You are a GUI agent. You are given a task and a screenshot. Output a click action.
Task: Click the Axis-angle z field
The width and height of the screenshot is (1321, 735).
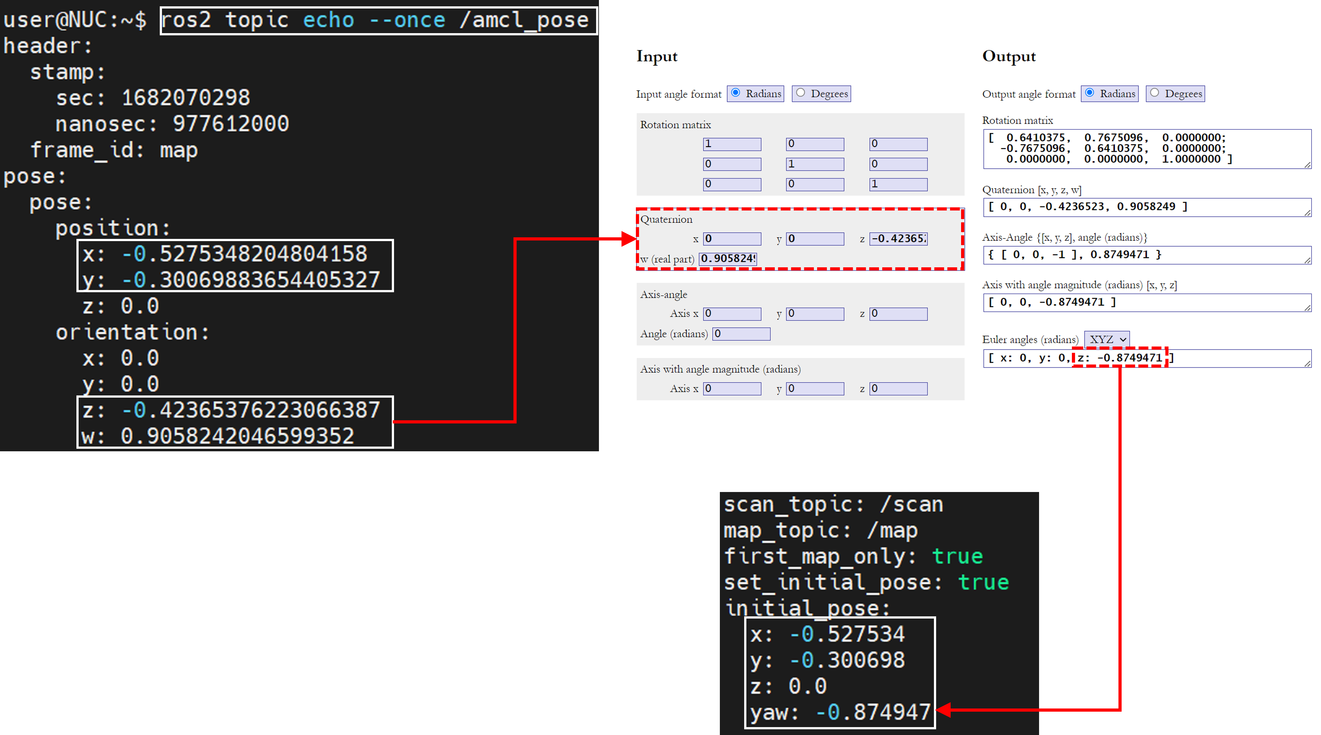[x=898, y=314]
